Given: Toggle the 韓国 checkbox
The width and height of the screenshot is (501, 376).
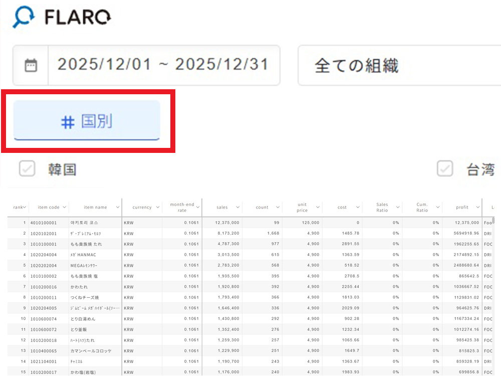Looking at the screenshot, I should click(x=27, y=169).
